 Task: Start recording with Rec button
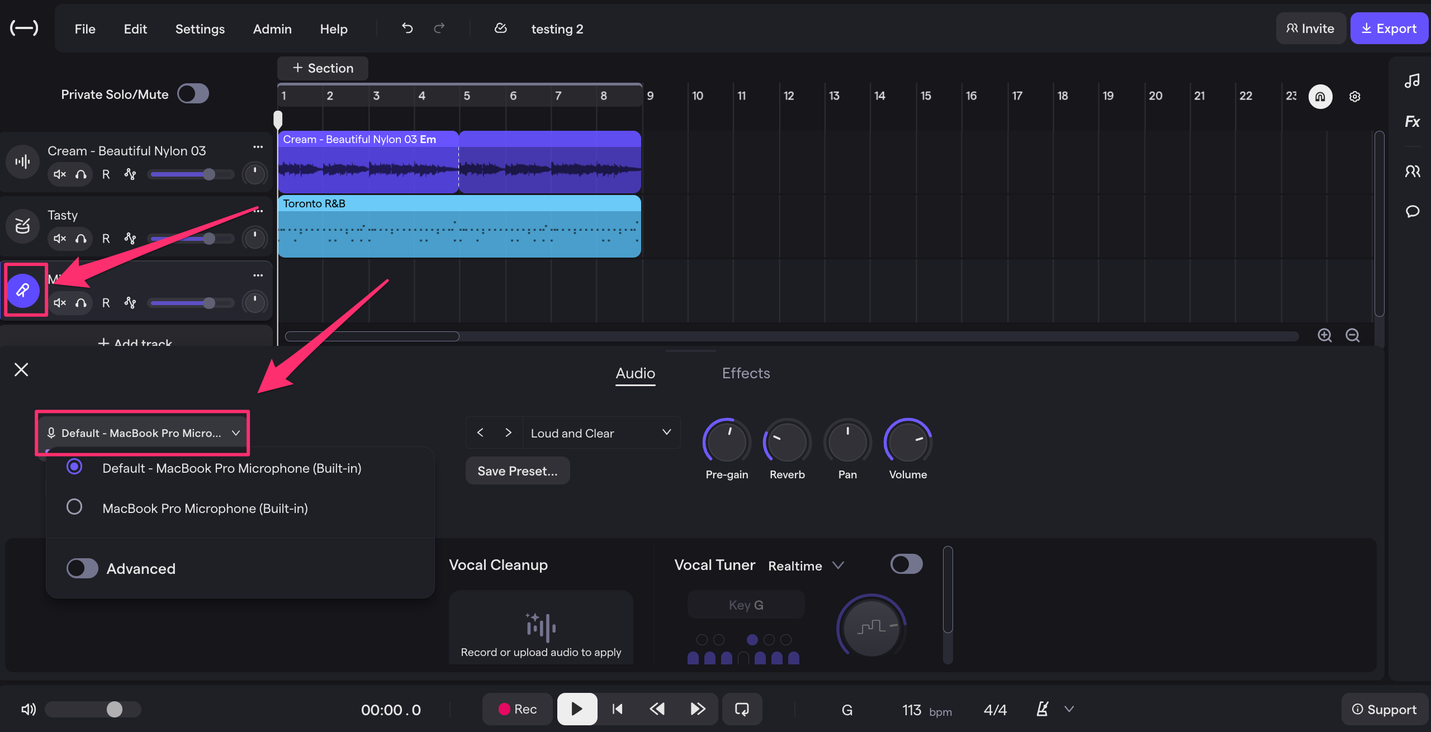[518, 709]
